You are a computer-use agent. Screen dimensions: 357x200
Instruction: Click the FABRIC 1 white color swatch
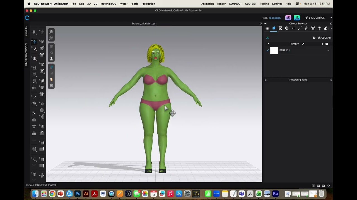tap(274, 50)
